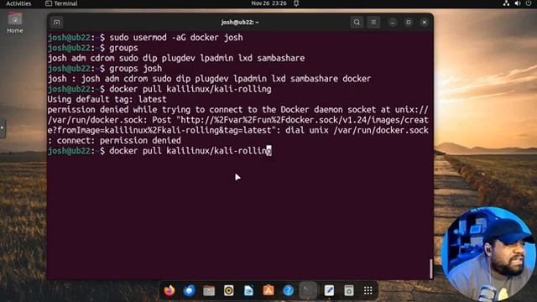Launch Thunderbird Mail from the dock
Viewport: 537px width, 302px height.
coord(189,290)
